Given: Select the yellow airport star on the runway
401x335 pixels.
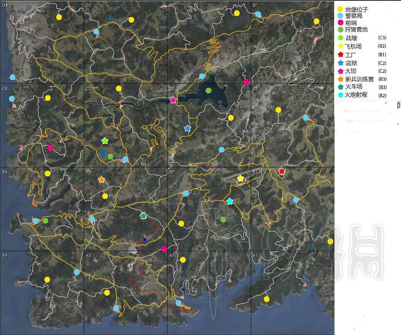Looking at the screenshot, I should [x=240, y=179].
